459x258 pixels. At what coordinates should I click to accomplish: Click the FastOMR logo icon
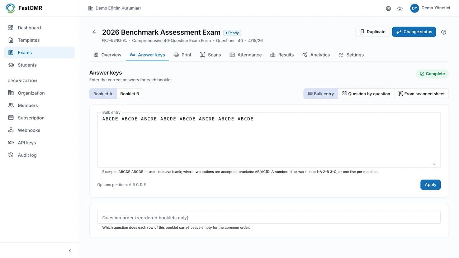(10, 8)
